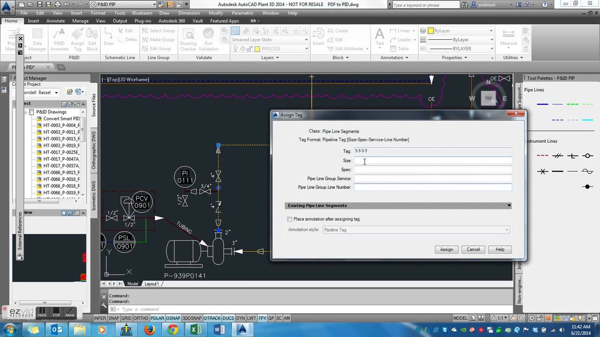Click the Assign button

[x=446, y=249]
